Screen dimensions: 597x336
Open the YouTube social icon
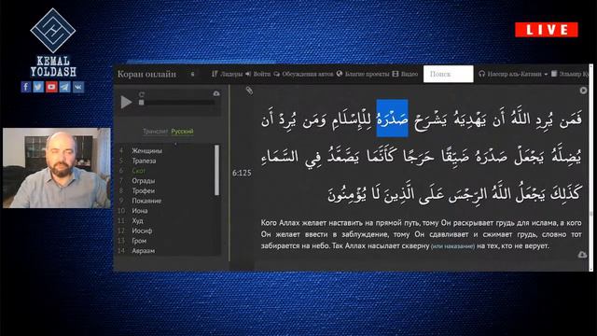pos(51,87)
